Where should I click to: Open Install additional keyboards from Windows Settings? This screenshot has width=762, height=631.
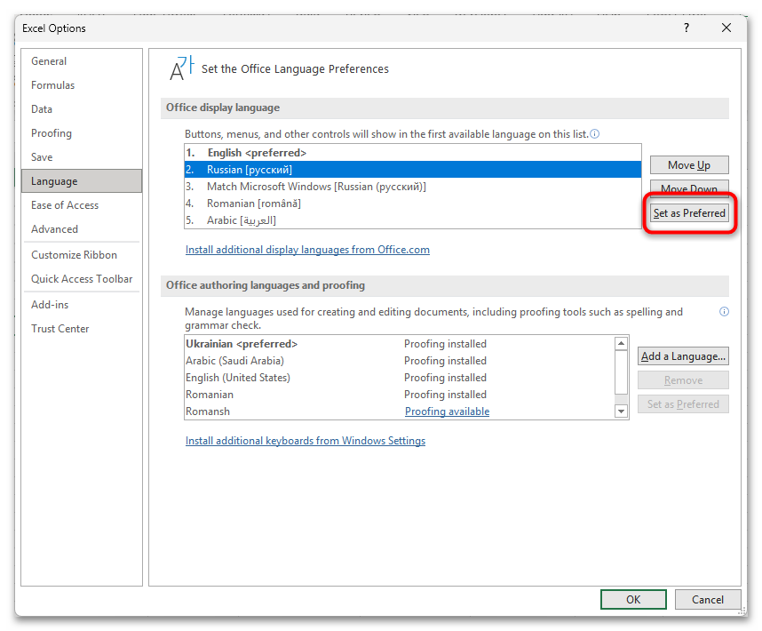click(x=306, y=441)
